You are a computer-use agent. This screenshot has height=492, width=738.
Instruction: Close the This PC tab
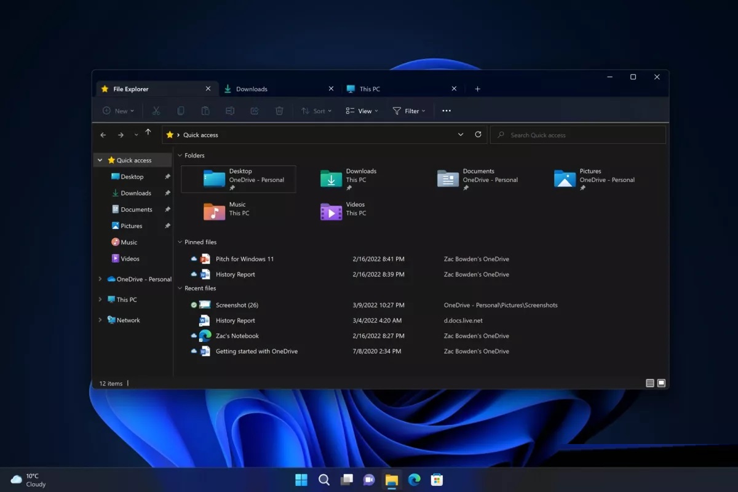coord(454,89)
